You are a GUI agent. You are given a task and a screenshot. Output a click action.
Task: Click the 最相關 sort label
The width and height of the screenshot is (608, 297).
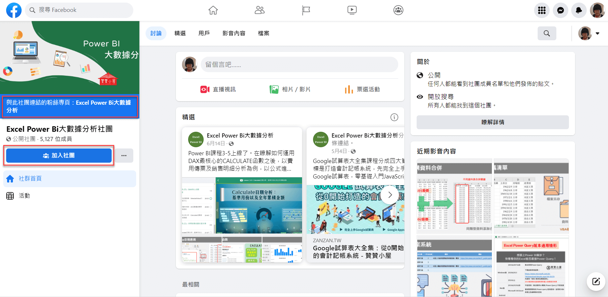191,284
